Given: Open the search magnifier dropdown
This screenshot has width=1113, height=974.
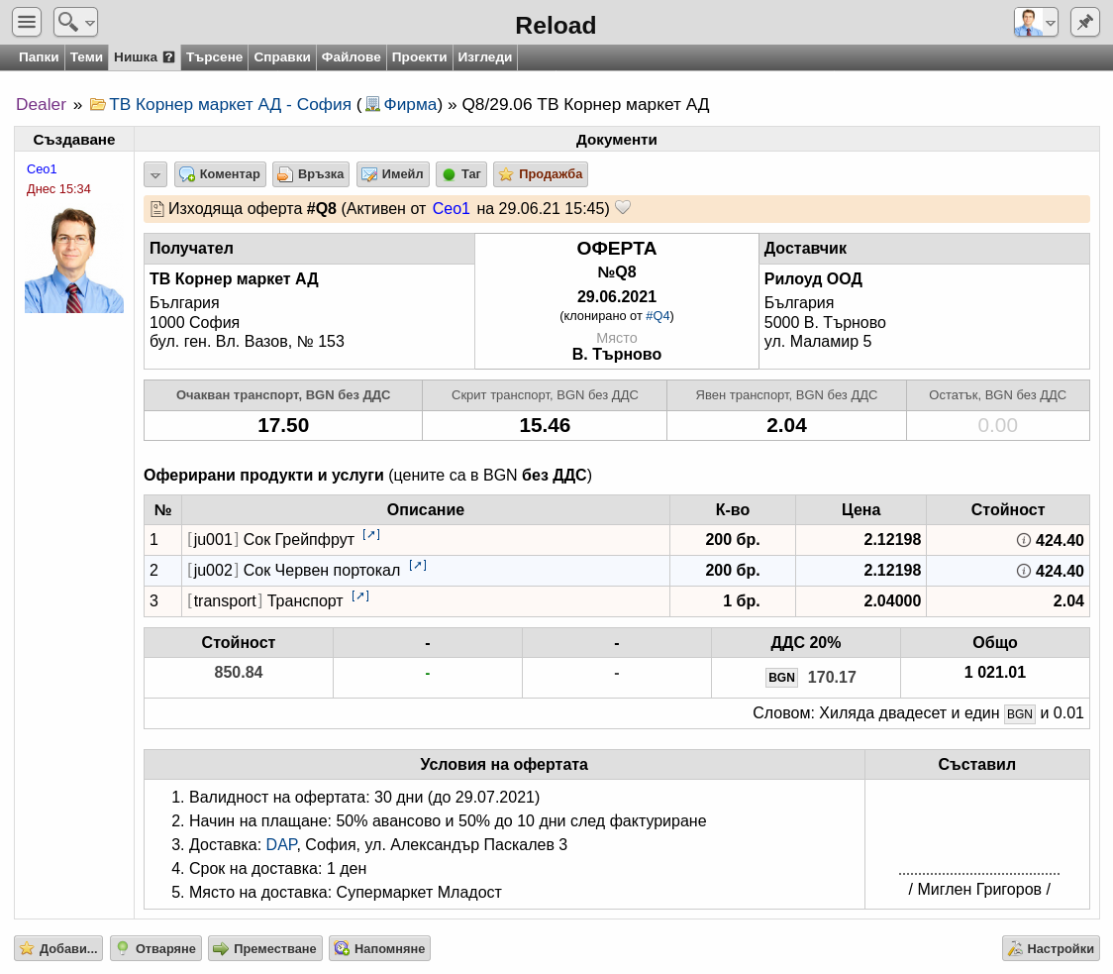Looking at the screenshot, I should (x=75, y=22).
